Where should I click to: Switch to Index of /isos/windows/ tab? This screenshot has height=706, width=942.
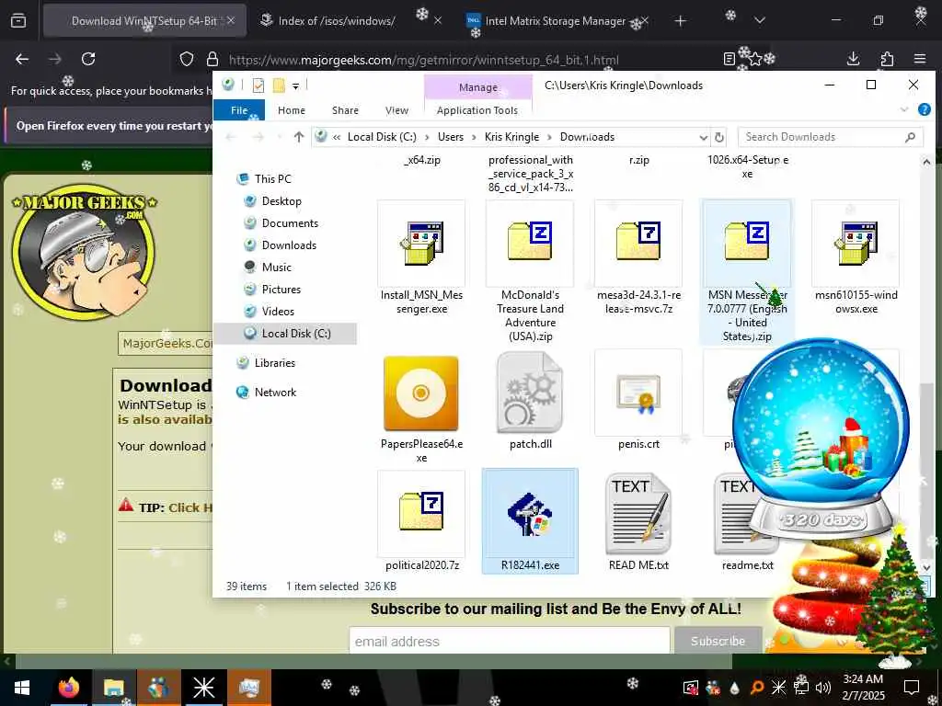point(337,21)
